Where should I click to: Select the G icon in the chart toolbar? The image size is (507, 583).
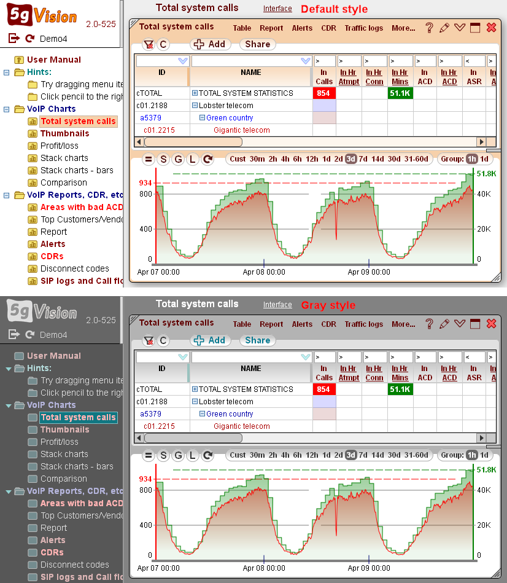[178, 159]
